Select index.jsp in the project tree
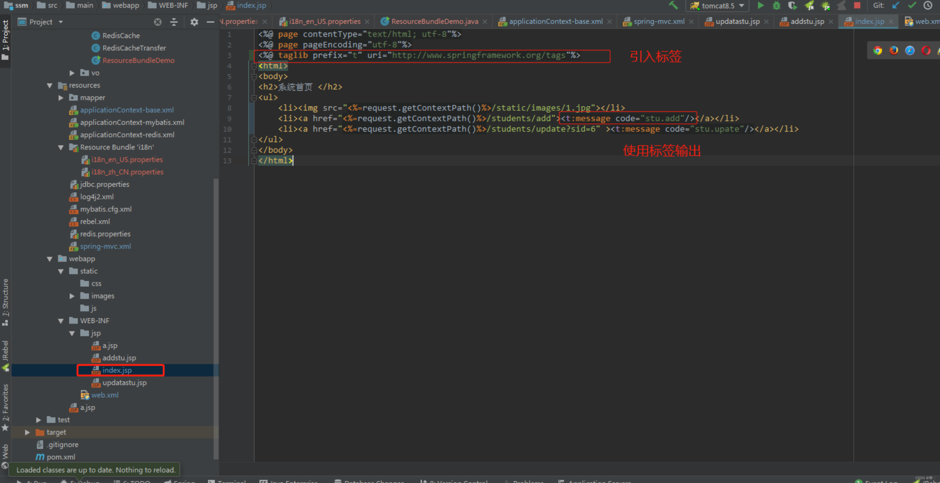Screen dimensions: 940x483 pyautogui.click(x=112, y=370)
